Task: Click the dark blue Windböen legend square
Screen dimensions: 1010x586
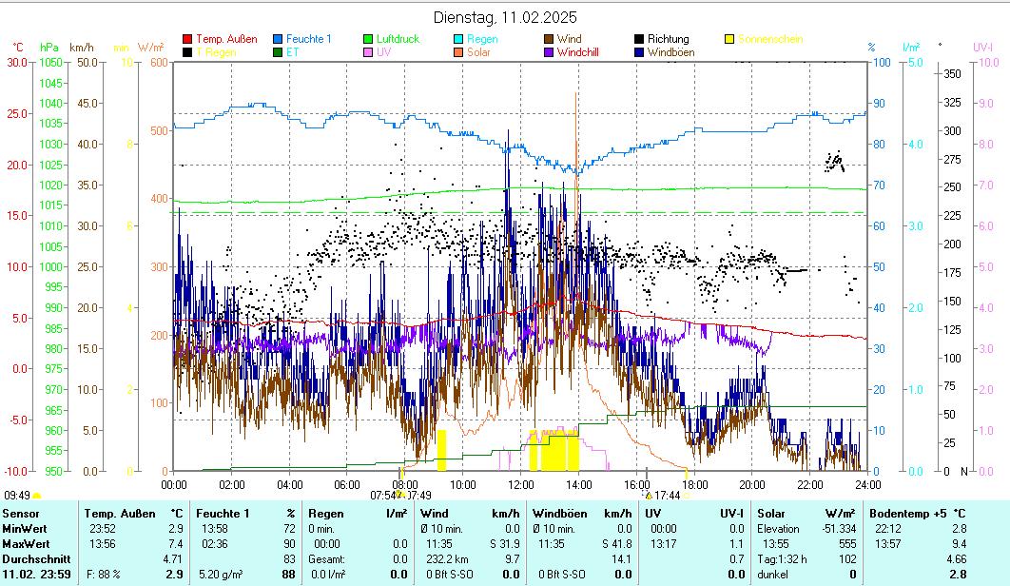Action: pos(640,52)
